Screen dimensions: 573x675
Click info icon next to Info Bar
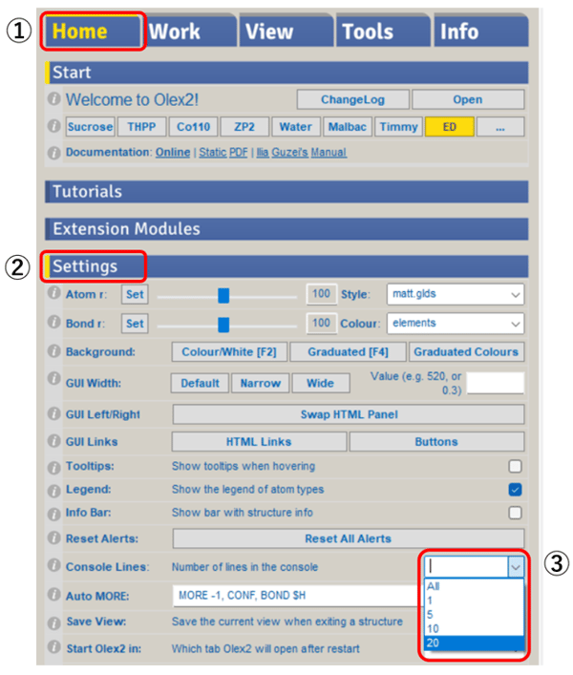(x=53, y=514)
